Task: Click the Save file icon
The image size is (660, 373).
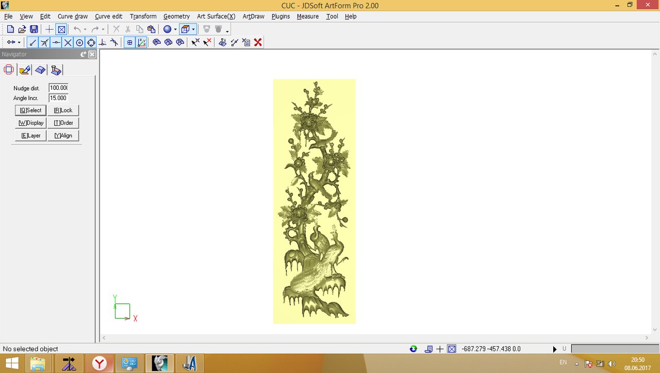Action: click(x=34, y=29)
